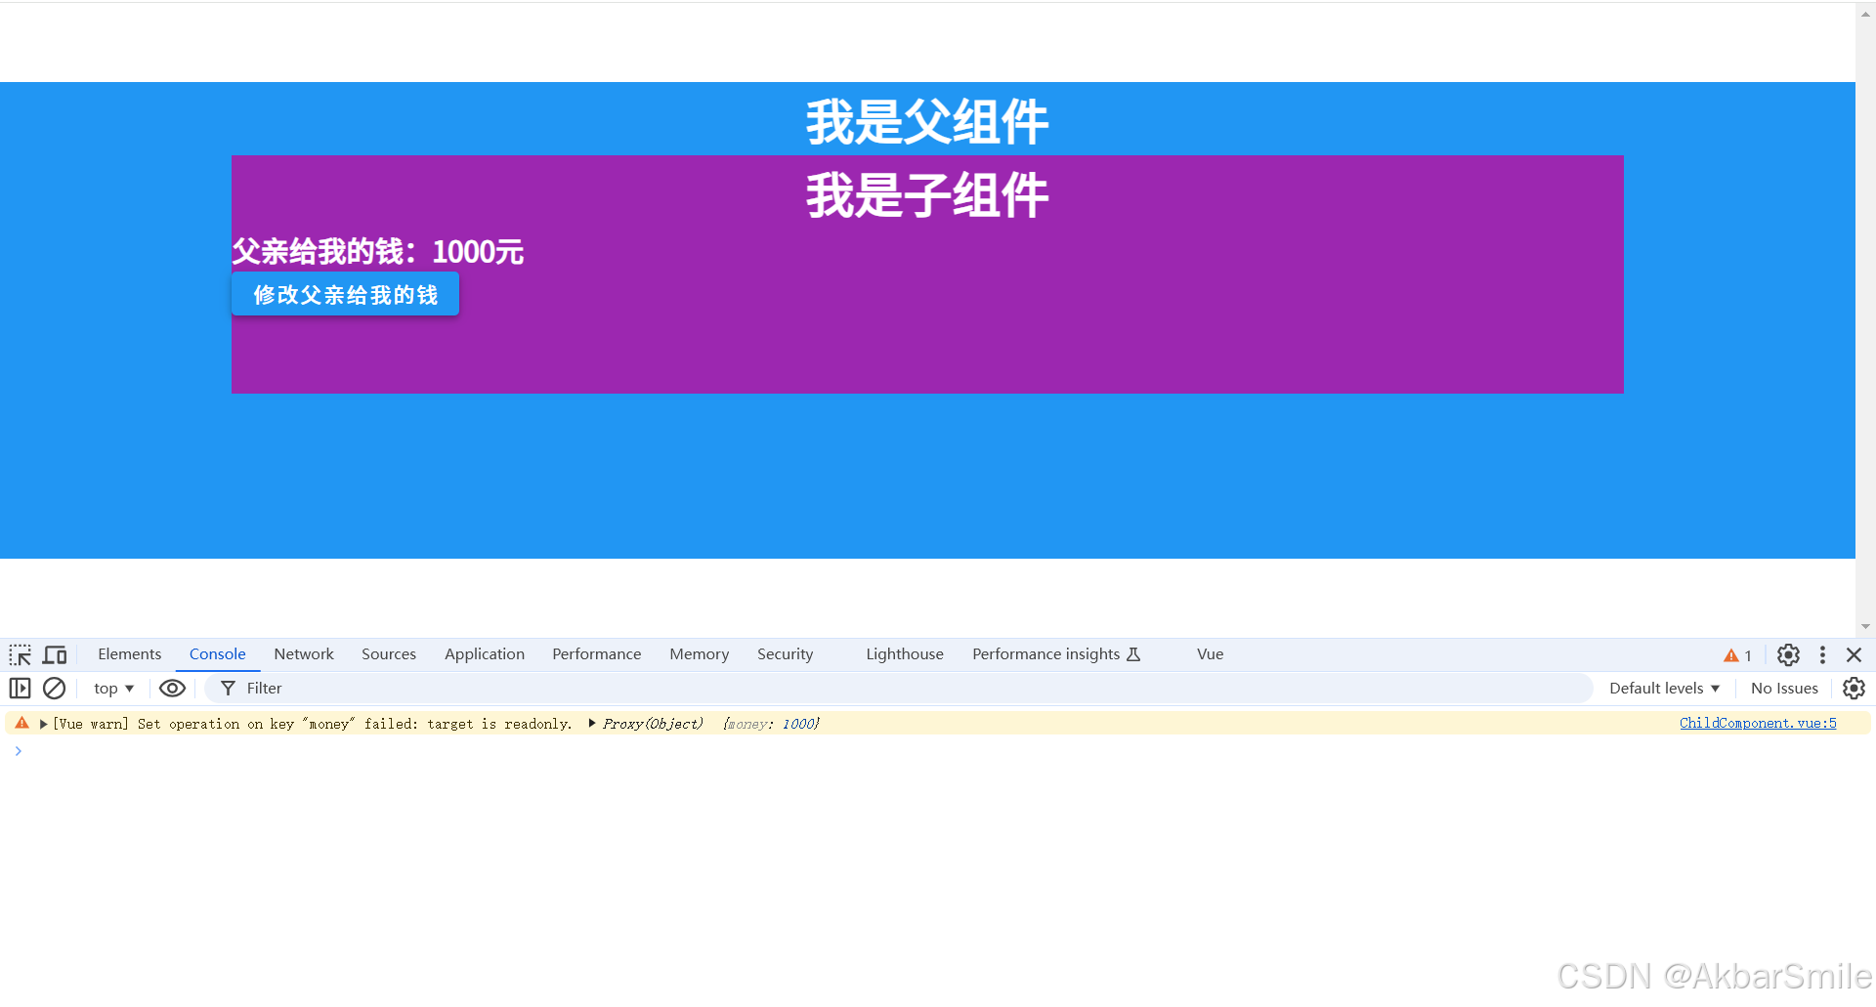
Task: Clear the console with the clear icon
Action: 55,689
